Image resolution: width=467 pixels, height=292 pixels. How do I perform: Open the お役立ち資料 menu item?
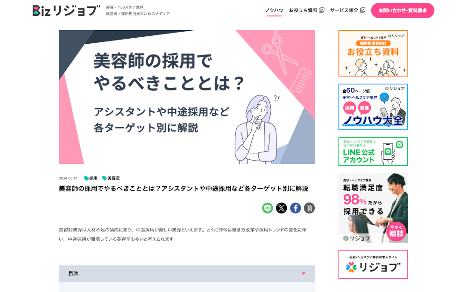(303, 10)
